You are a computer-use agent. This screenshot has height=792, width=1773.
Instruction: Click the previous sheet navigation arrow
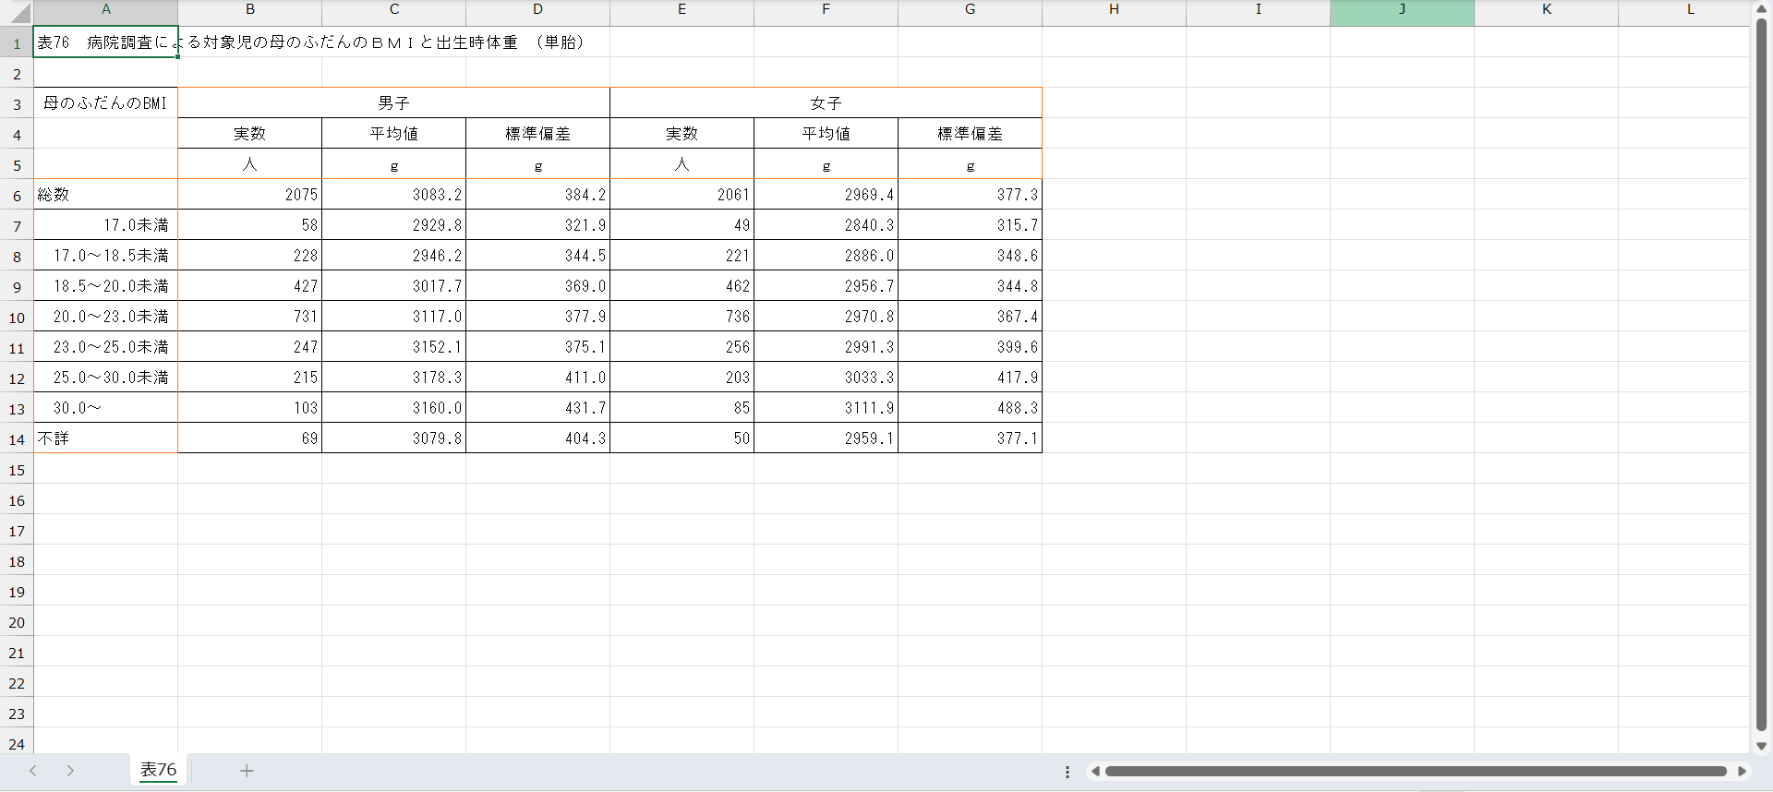pos(33,771)
